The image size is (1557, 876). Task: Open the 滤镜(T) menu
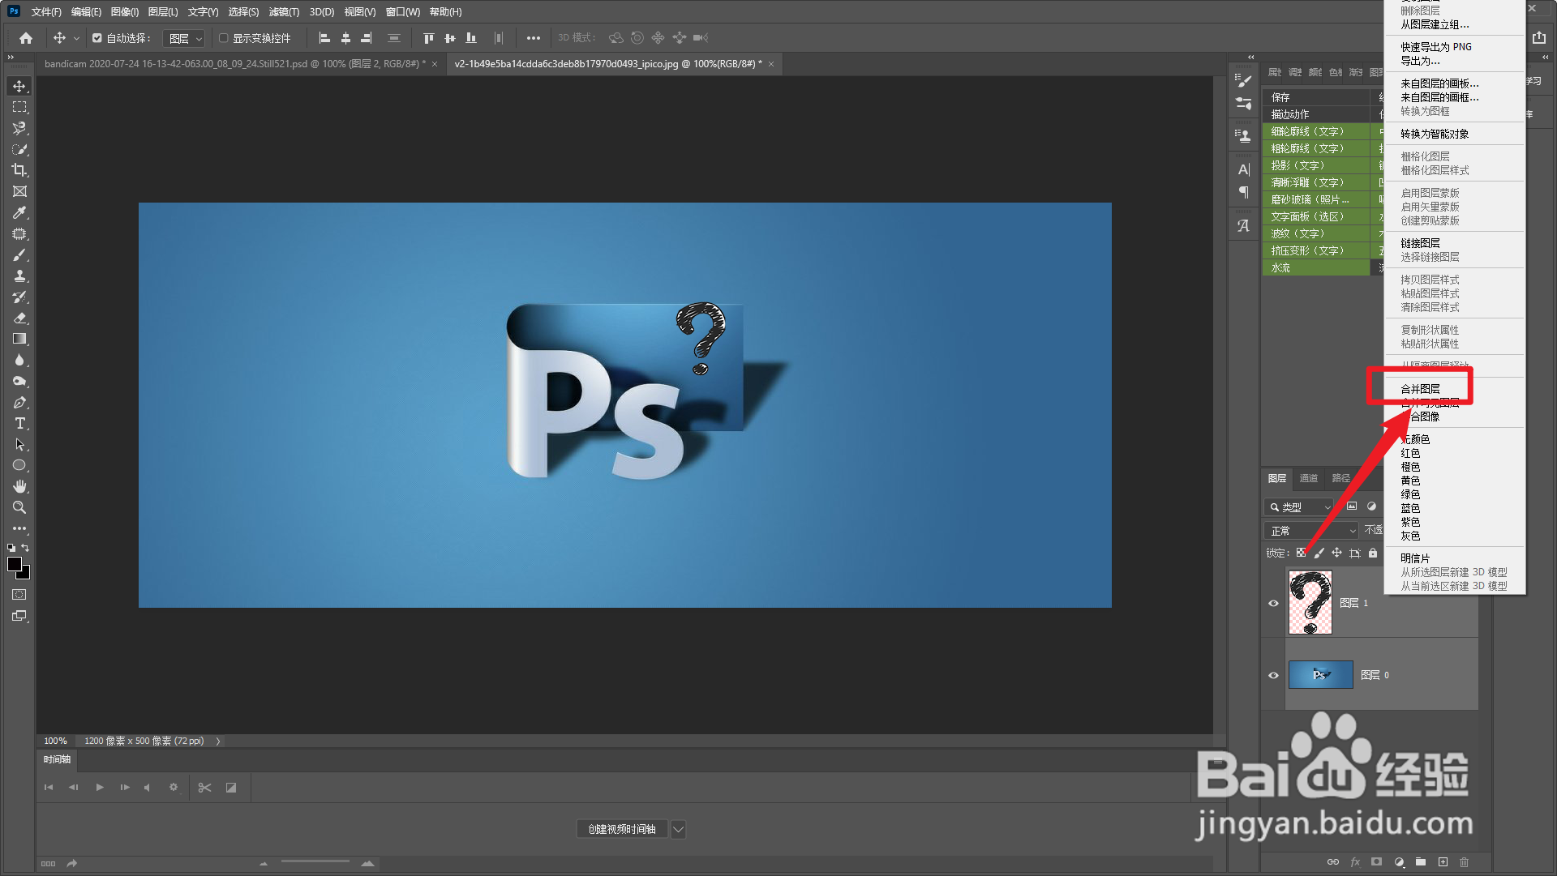284,12
